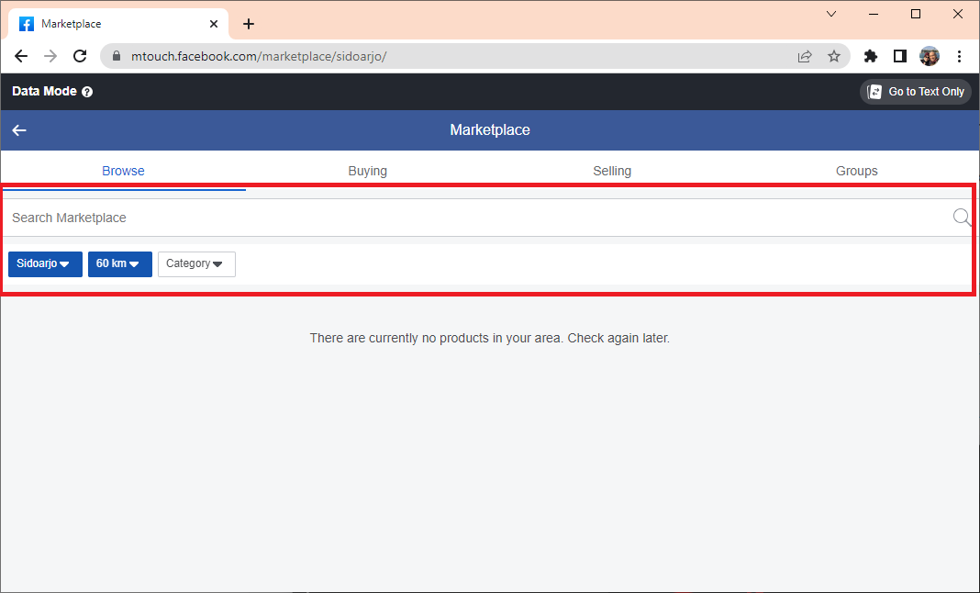Click the Data Mode help question icon
This screenshot has height=593, width=980.
click(x=87, y=92)
